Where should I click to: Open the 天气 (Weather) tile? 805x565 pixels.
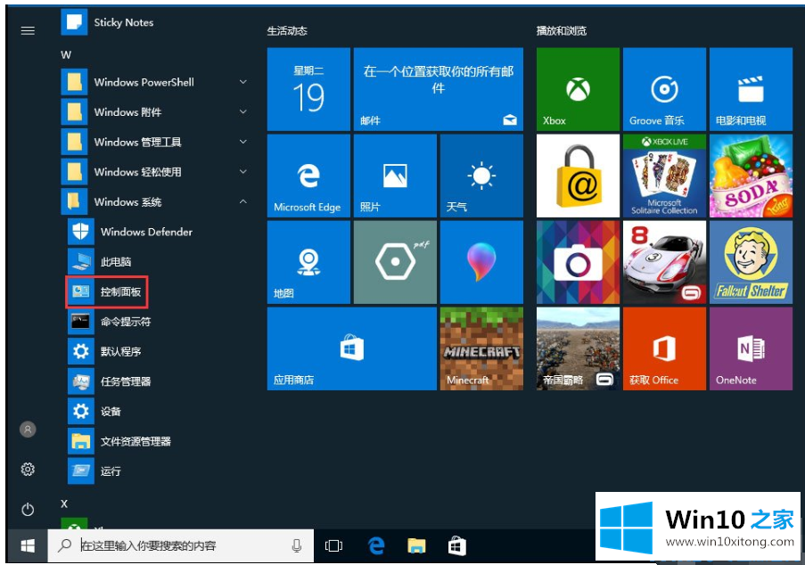click(x=481, y=176)
